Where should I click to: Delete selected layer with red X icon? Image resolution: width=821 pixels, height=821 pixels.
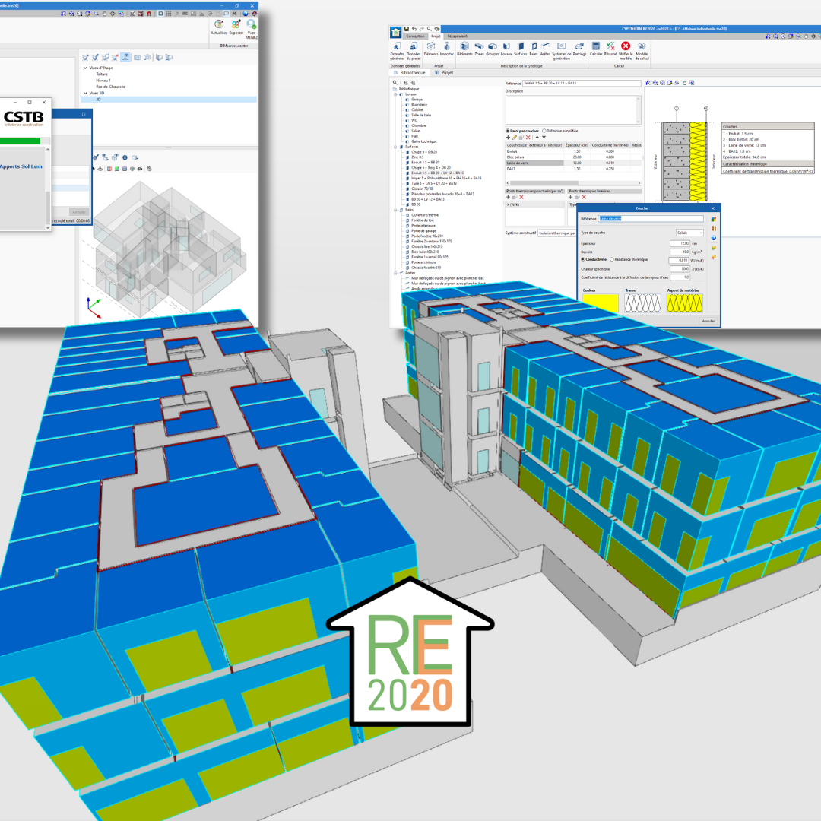[x=528, y=138]
